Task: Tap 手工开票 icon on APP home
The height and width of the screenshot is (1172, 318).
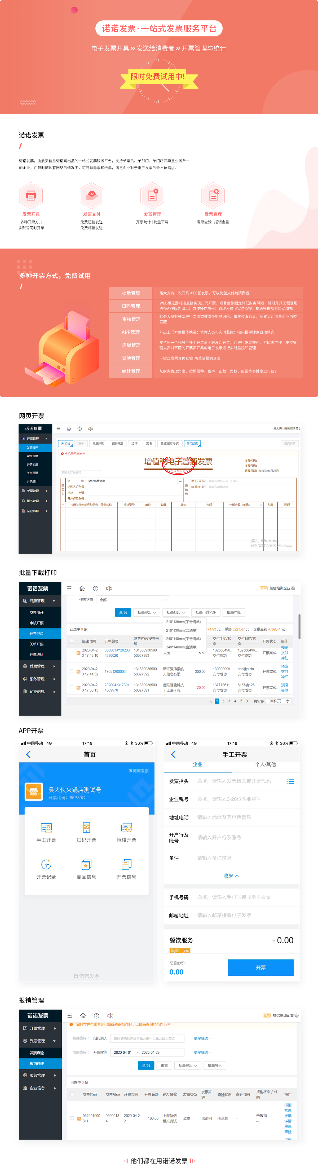Action: (x=46, y=828)
